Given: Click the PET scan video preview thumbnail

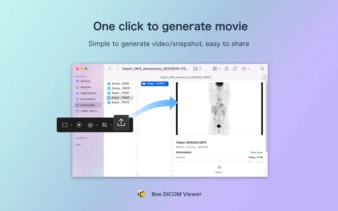Looking at the screenshot, I should (219, 108).
